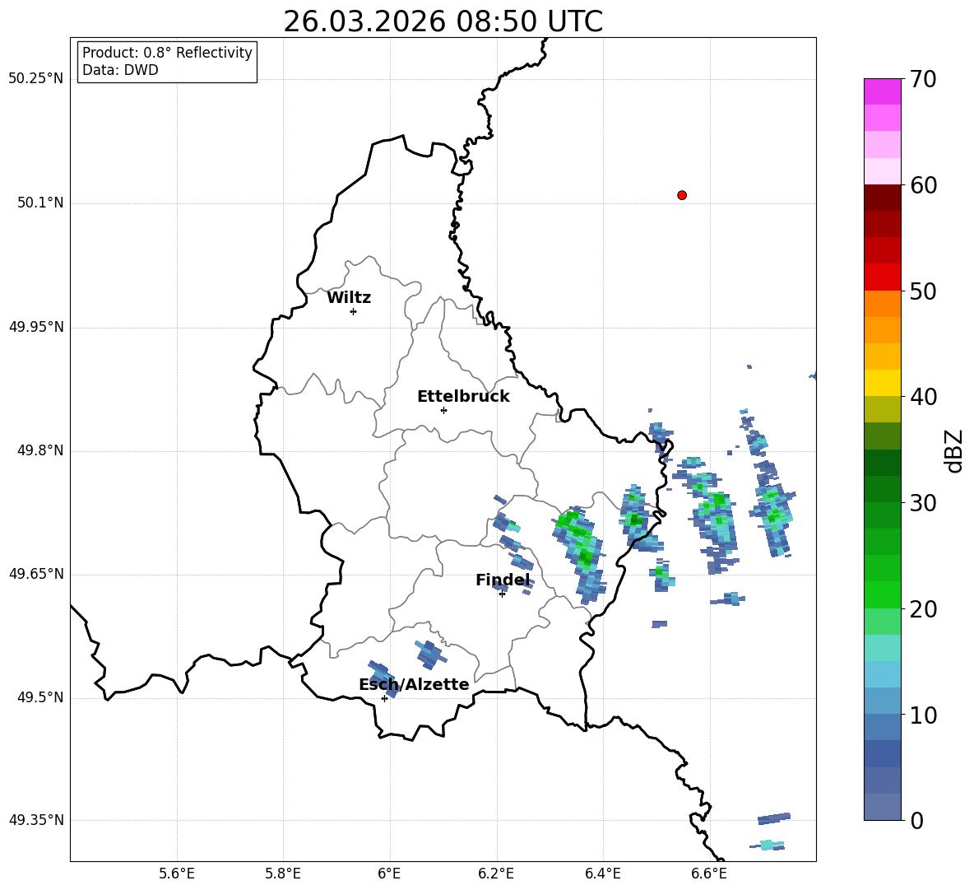Image resolution: width=974 pixels, height=890 pixels.
Task: Click the 60 tick label on colorbar
Action: (923, 185)
